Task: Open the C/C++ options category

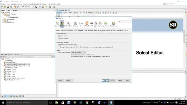Action: point(96,24)
